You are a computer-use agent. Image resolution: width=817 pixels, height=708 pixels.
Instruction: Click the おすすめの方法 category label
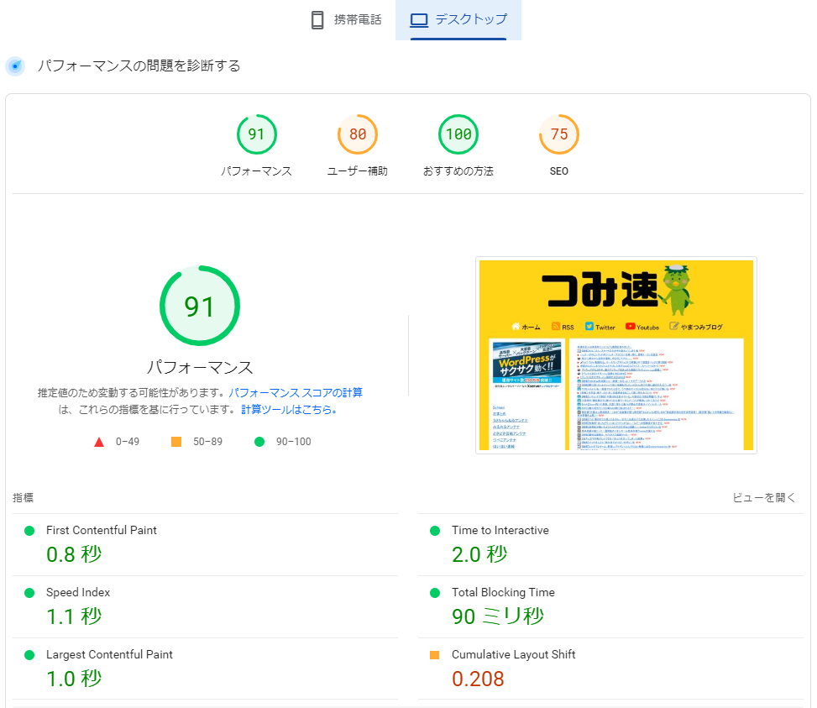[458, 170]
